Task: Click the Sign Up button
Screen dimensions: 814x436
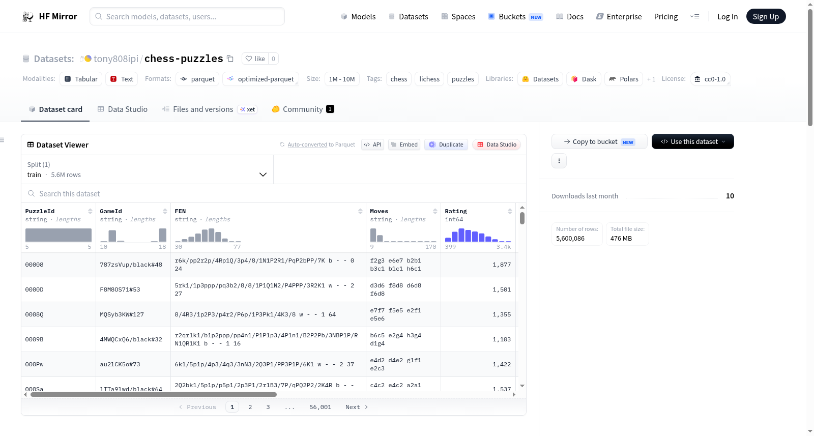Action: click(766, 16)
